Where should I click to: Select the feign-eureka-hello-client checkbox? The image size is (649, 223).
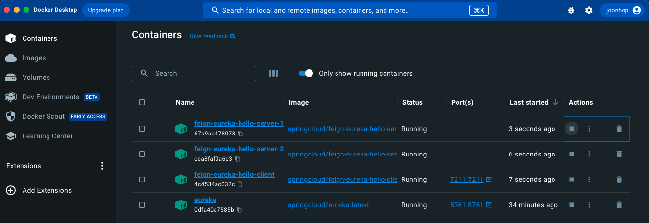coord(142,179)
